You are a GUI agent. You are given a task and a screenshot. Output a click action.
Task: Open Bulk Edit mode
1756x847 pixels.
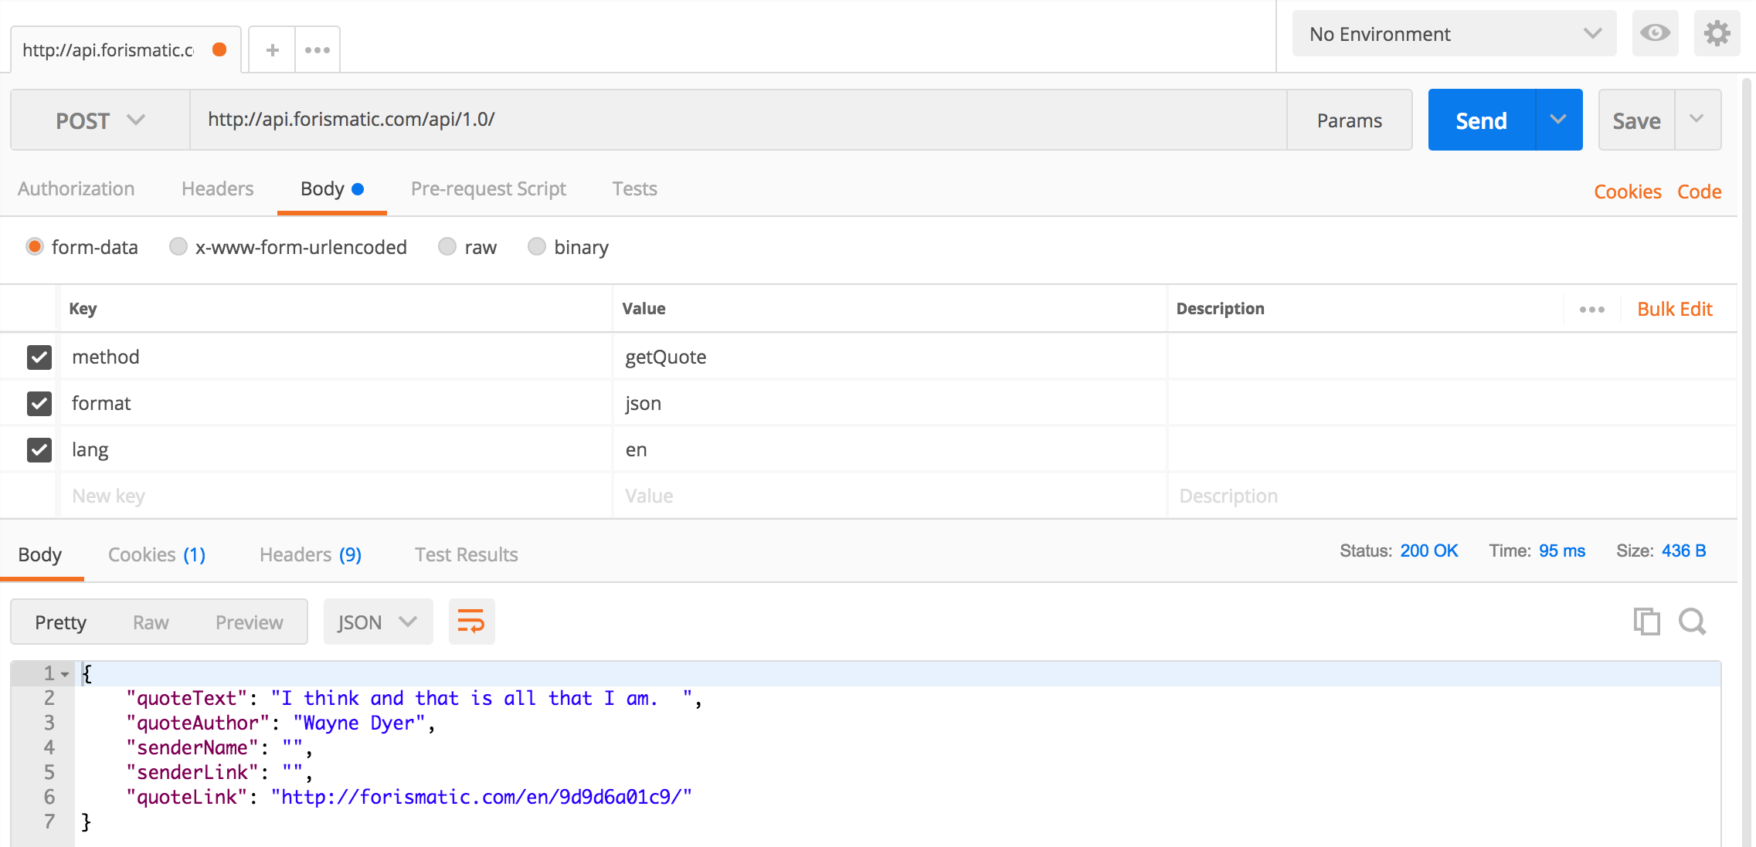click(x=1675, y=310)
